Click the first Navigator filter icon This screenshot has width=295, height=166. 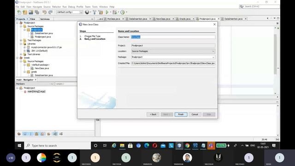[x=19, y=134]
